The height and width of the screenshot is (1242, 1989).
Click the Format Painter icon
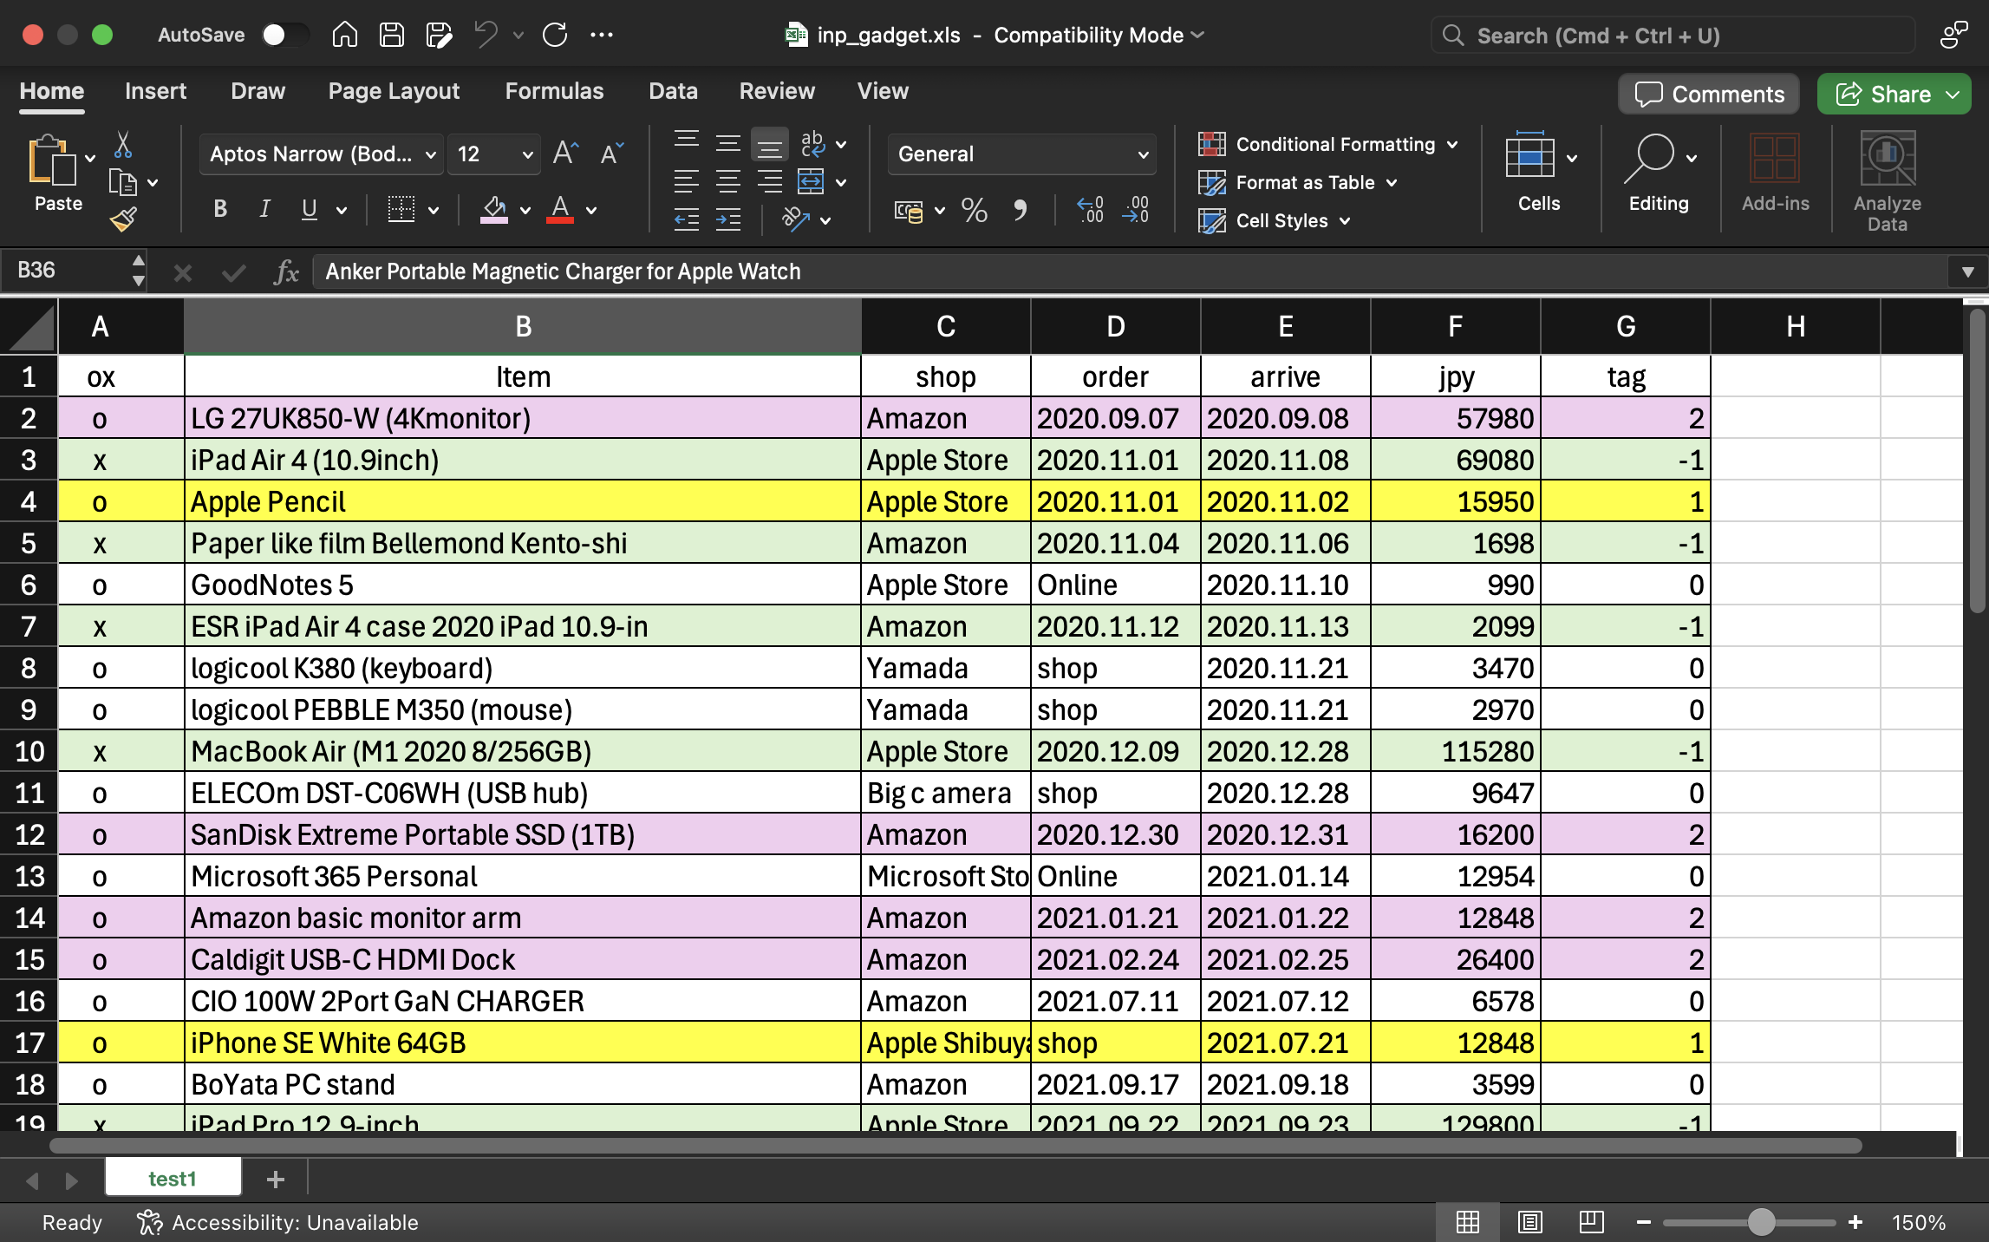click(124, 218)
